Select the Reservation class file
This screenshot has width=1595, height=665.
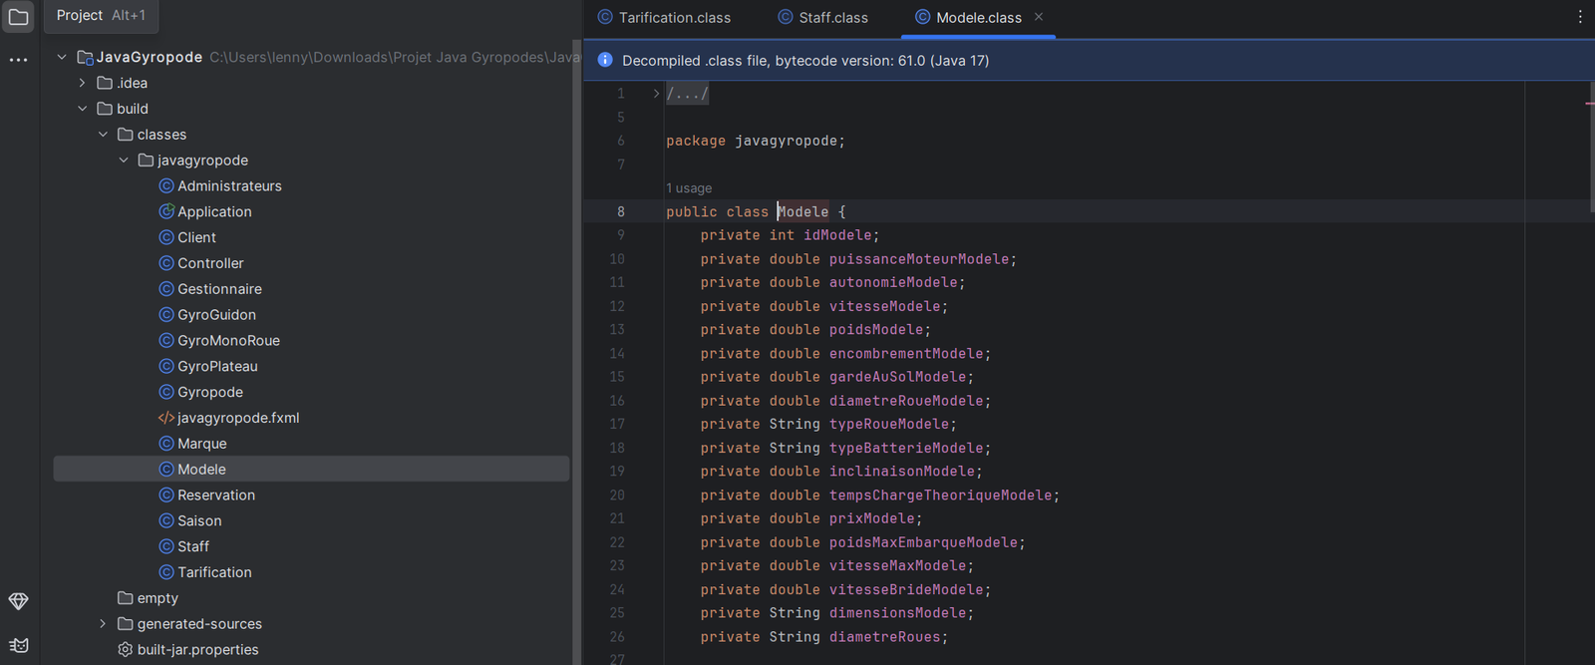[215, 496]
